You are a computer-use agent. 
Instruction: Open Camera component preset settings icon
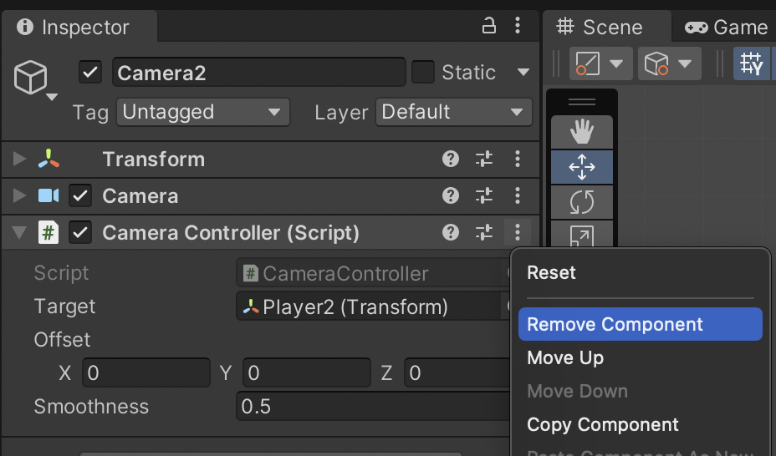click(x=484, y=196)
